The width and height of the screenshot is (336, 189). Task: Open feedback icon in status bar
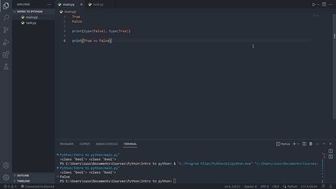323,186
